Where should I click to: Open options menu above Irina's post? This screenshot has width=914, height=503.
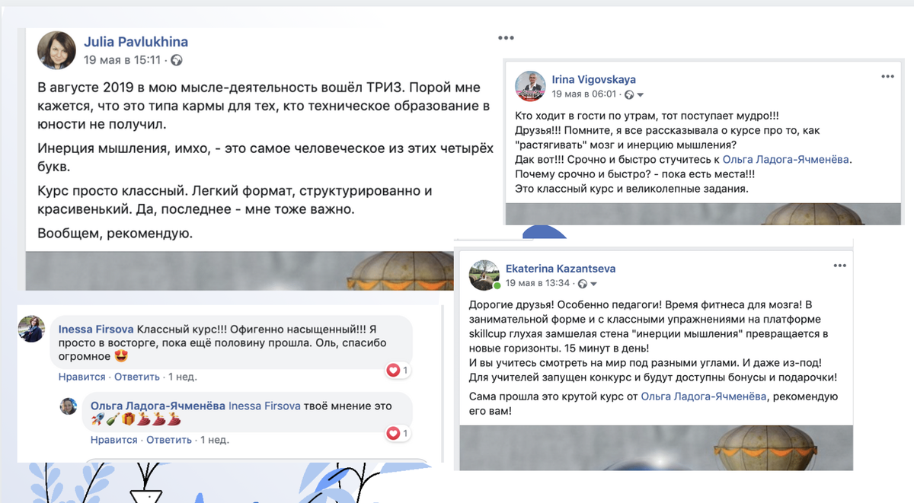506,38
